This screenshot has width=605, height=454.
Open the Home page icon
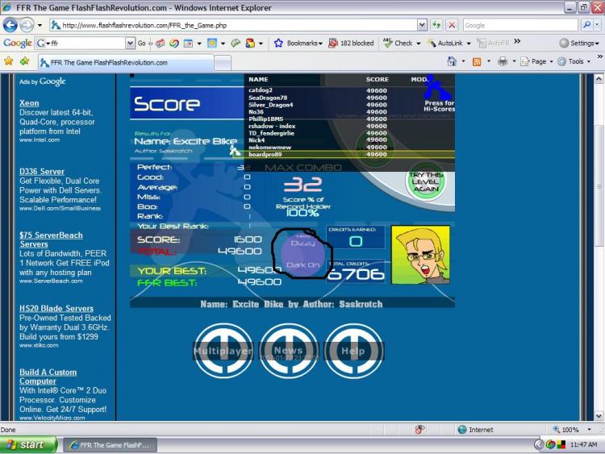(x=452, y=61)
